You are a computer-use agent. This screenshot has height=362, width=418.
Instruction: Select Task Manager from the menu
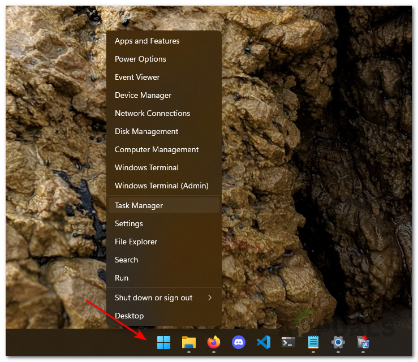point(139,205)
